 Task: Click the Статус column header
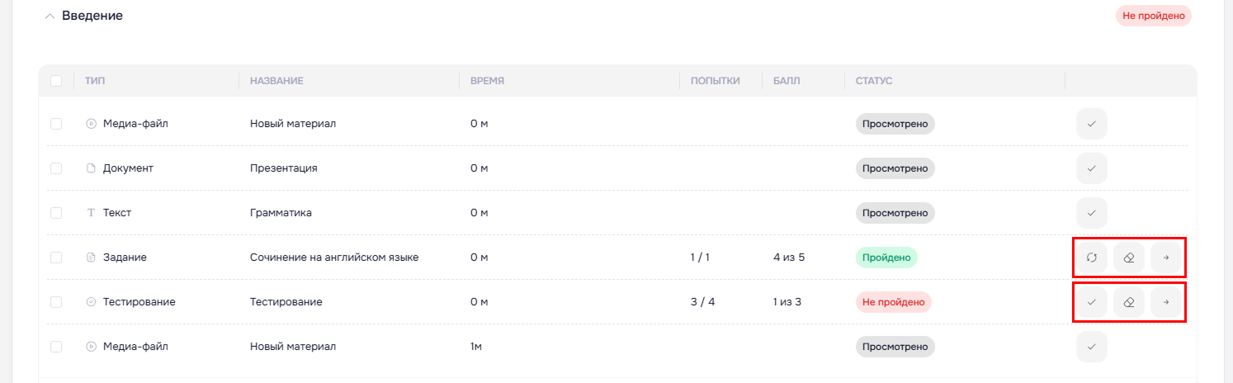pyautogui.click(x=874, y=81)
